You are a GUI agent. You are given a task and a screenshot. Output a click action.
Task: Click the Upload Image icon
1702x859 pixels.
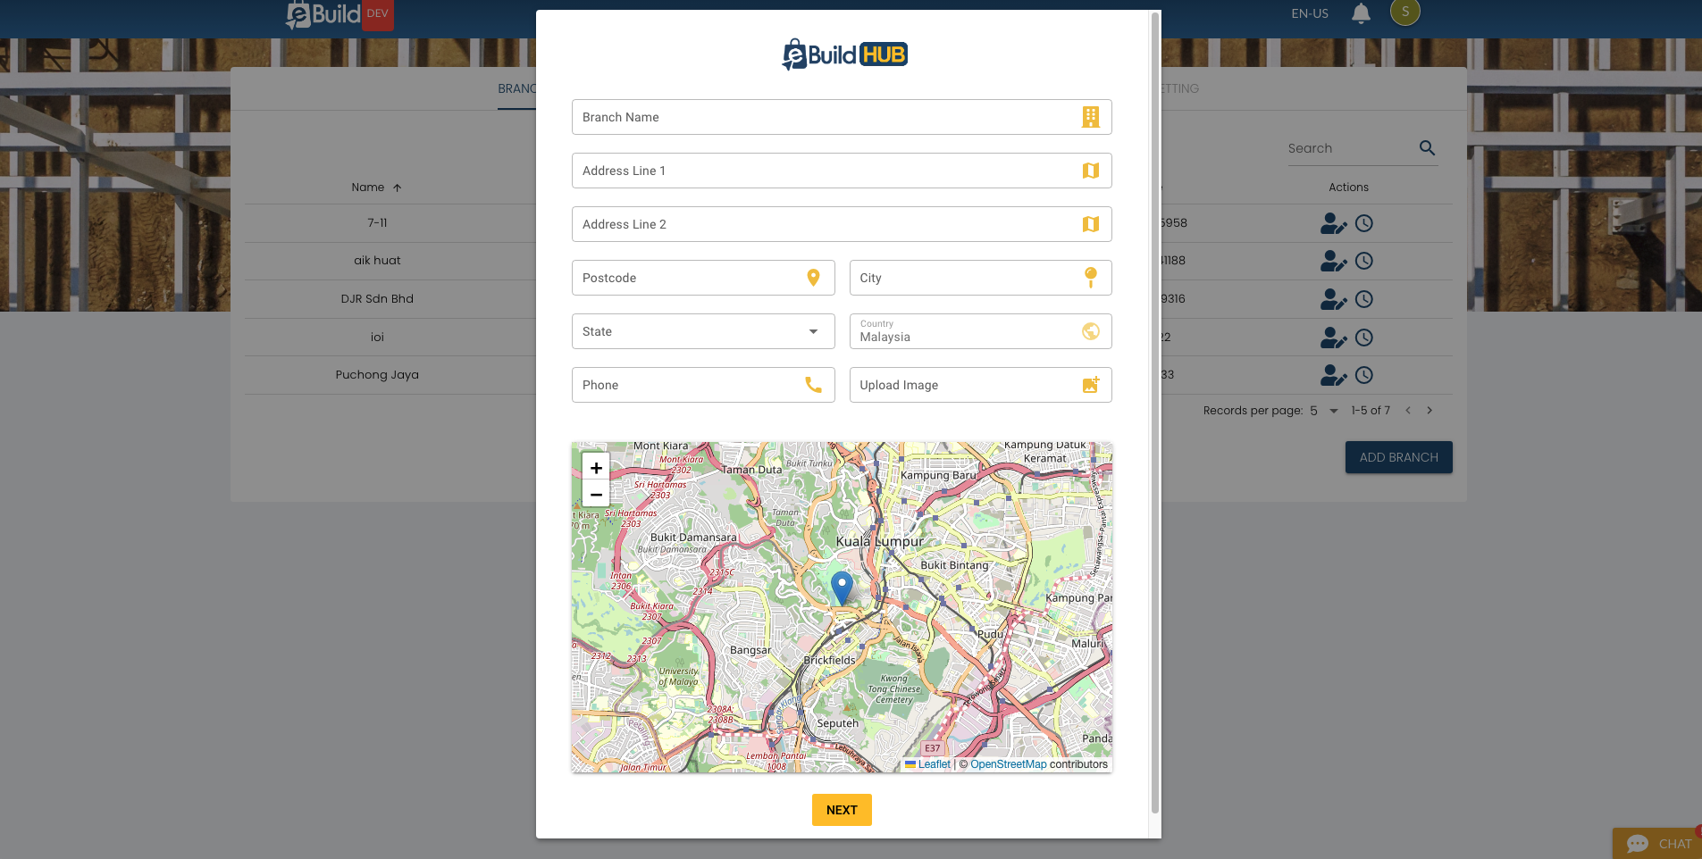point(1090,385)
